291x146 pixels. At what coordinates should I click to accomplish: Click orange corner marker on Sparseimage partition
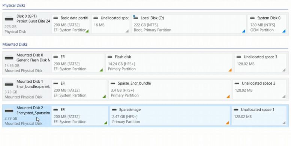(227, 123)
